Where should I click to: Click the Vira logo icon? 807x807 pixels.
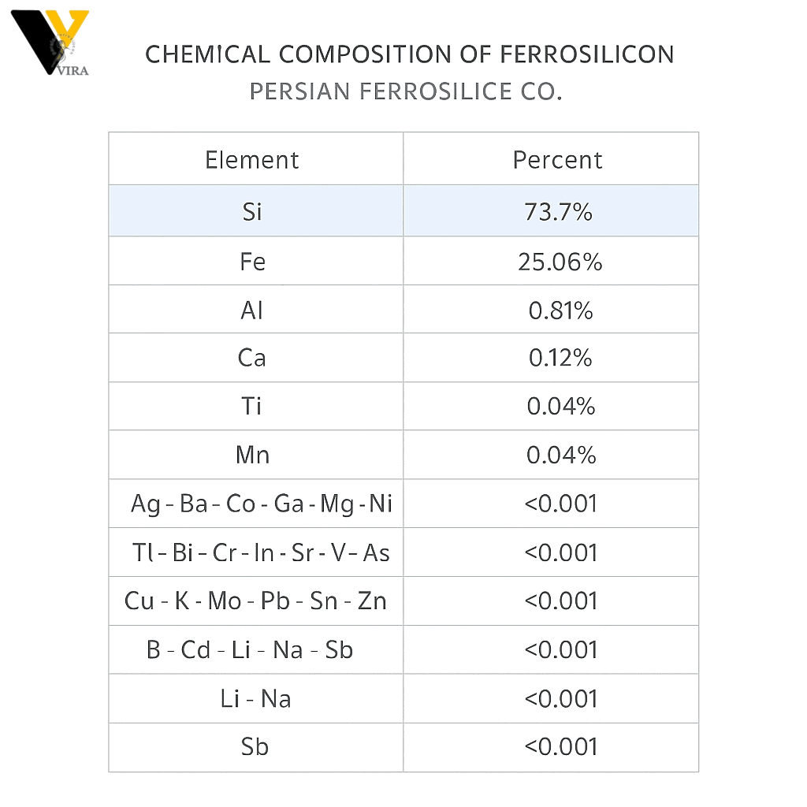pos(50,43)
